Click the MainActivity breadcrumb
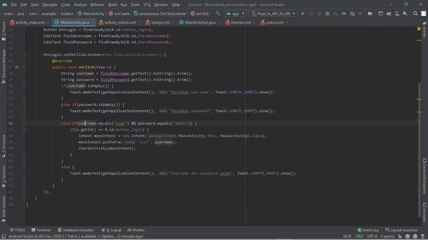The width and height of the screenshot is (428, 240). tap(91, 13)
